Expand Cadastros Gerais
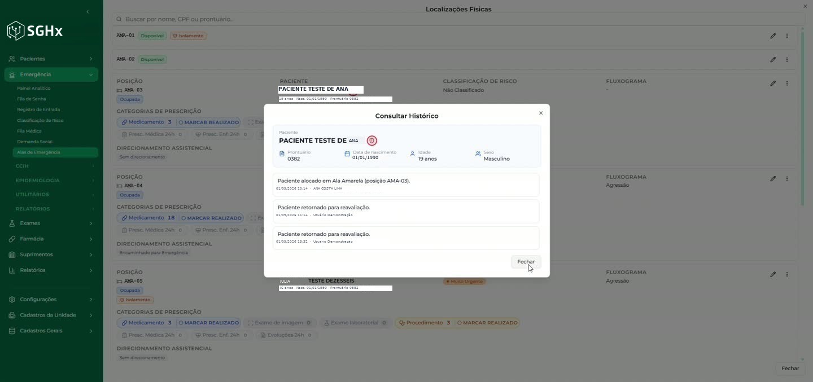This screenshot has height=382, width=813. coord(51,331)
